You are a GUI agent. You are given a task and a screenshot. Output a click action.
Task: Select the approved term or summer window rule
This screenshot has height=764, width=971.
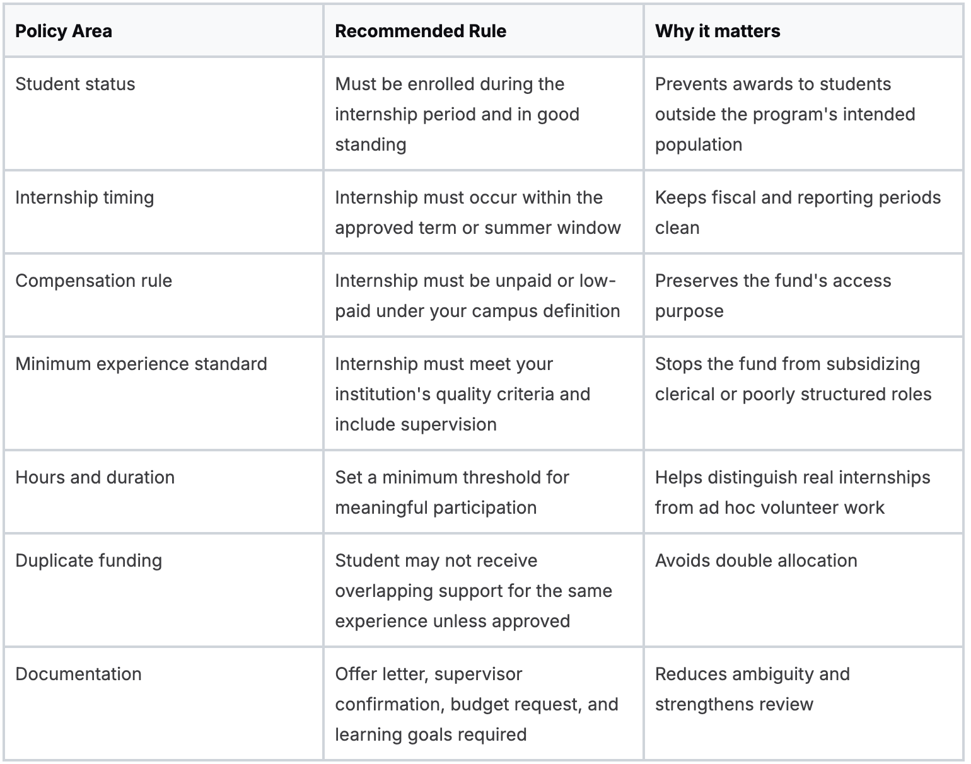coord(478,212)
